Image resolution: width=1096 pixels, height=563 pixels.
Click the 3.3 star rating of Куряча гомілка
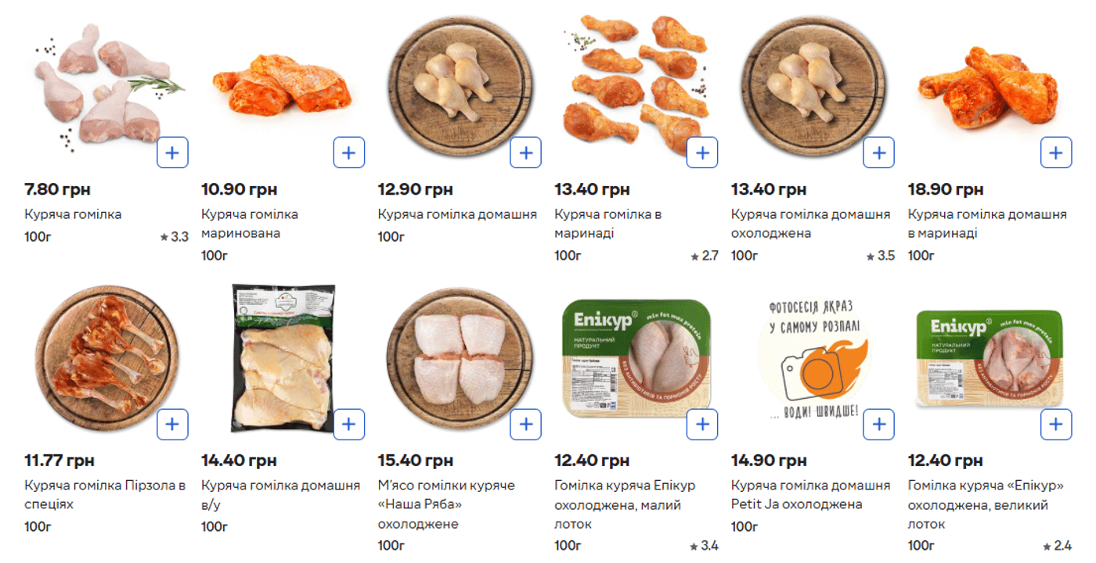pos(175,236)
